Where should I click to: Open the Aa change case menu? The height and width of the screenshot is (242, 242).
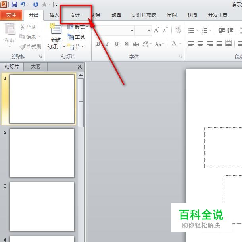point(159,44)
